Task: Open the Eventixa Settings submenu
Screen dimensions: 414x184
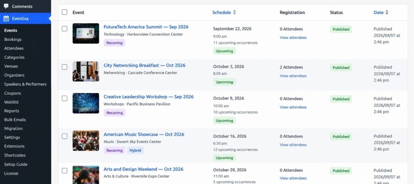Action: click(x=12, y=137)
